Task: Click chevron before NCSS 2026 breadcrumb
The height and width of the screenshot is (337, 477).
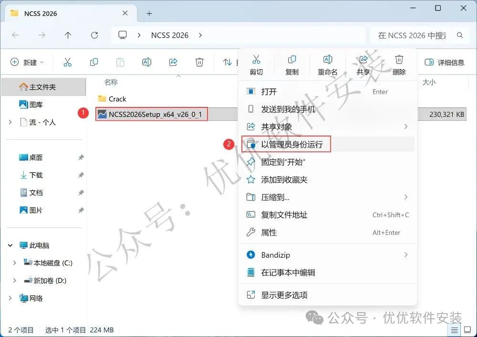Action: 139,35
